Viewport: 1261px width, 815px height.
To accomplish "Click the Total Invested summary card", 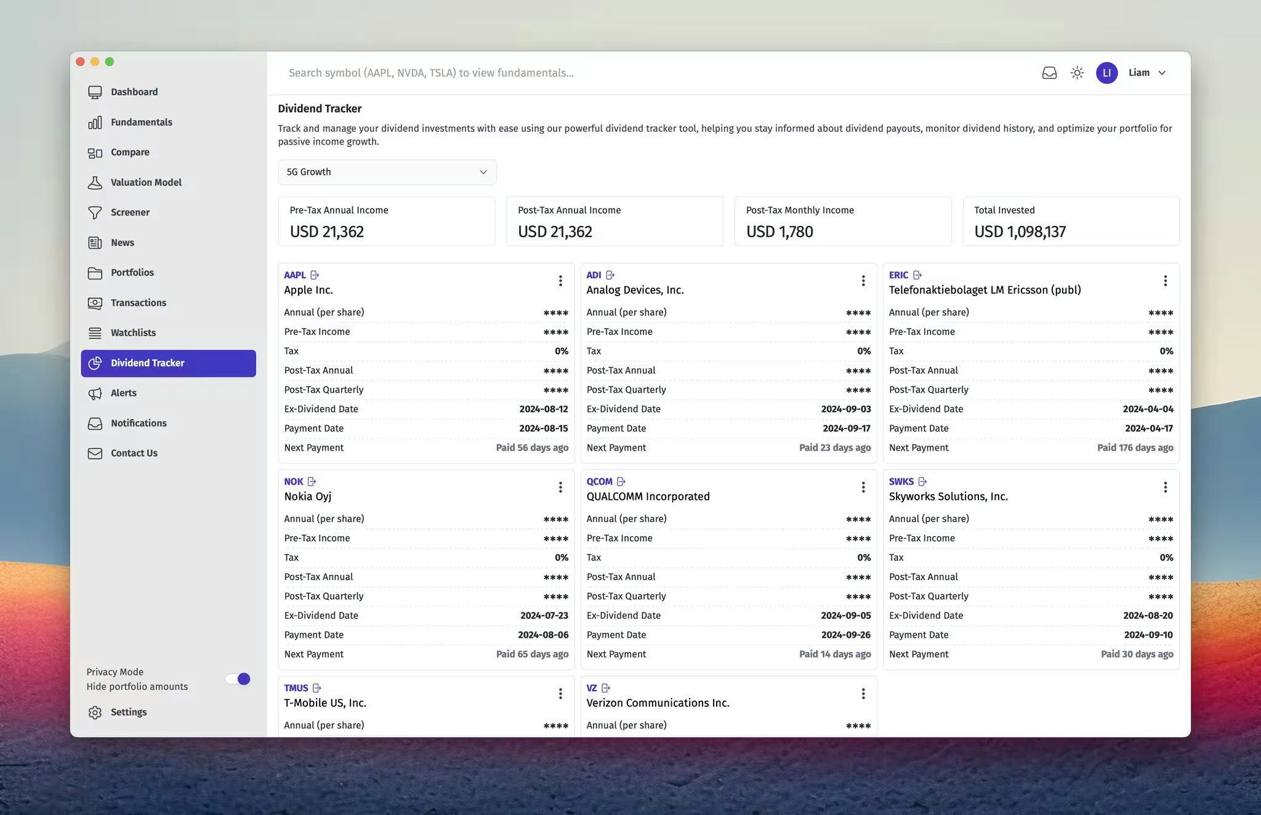I will click(x=1071, y=222).
